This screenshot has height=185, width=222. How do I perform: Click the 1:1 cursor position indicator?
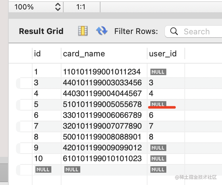[81, 7]
